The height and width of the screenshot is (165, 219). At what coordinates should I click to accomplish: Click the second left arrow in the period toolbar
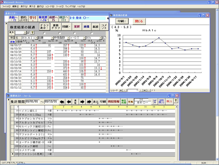point(69,102)
